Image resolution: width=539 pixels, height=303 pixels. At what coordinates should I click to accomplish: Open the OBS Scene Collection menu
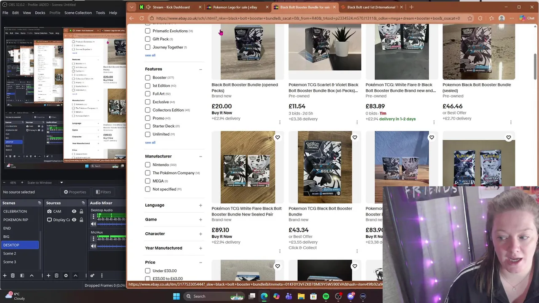78,13
